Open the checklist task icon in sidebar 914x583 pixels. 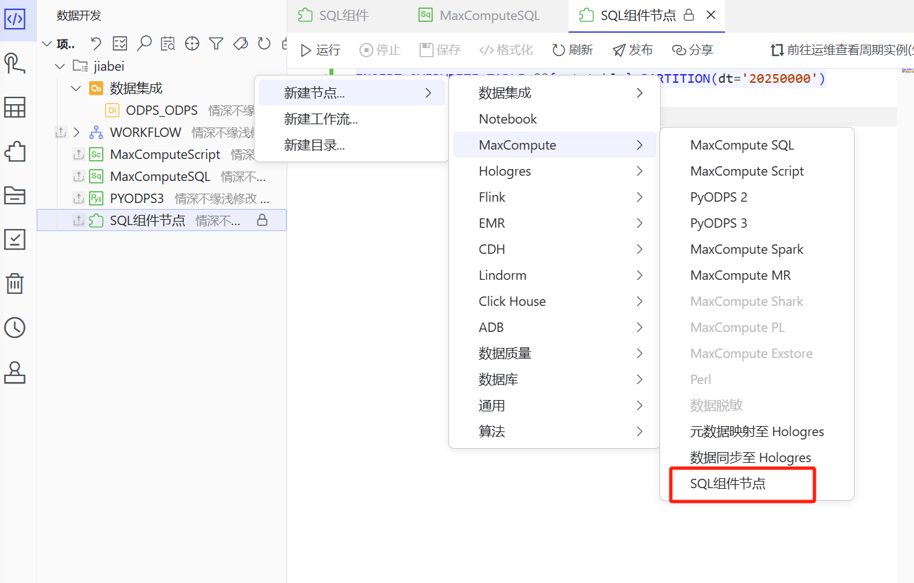(15, 239)
